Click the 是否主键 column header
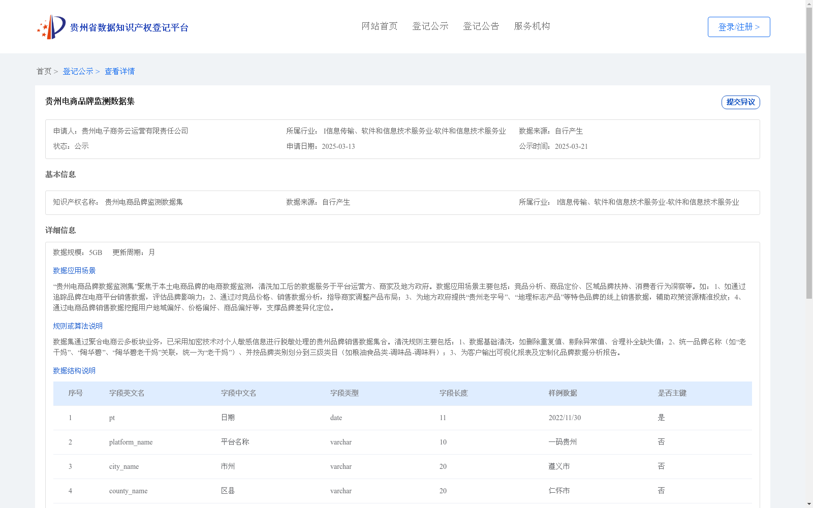This screenshot has width=813, height=508. coord(672,393)
